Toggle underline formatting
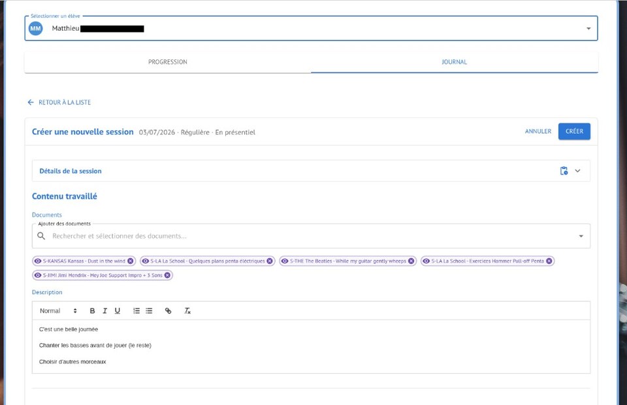The width and height of the screenshot is (627, 405). [117, 310]
